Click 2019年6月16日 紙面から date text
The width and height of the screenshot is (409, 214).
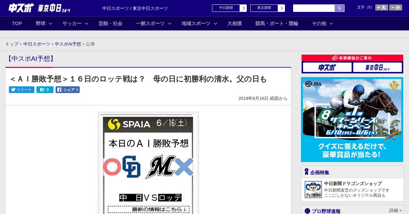click(x=263, y=99)
